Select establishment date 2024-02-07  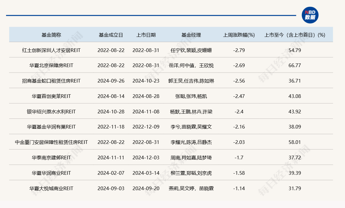coord(111,173)
